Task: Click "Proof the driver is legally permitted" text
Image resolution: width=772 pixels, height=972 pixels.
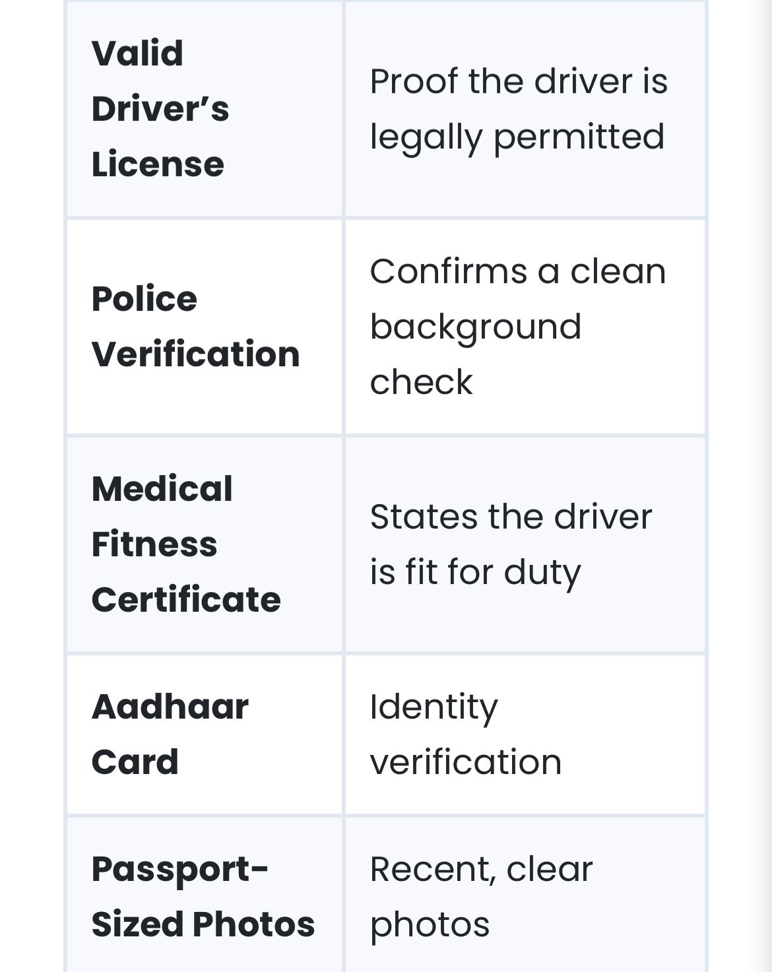Action: point(519,109)
